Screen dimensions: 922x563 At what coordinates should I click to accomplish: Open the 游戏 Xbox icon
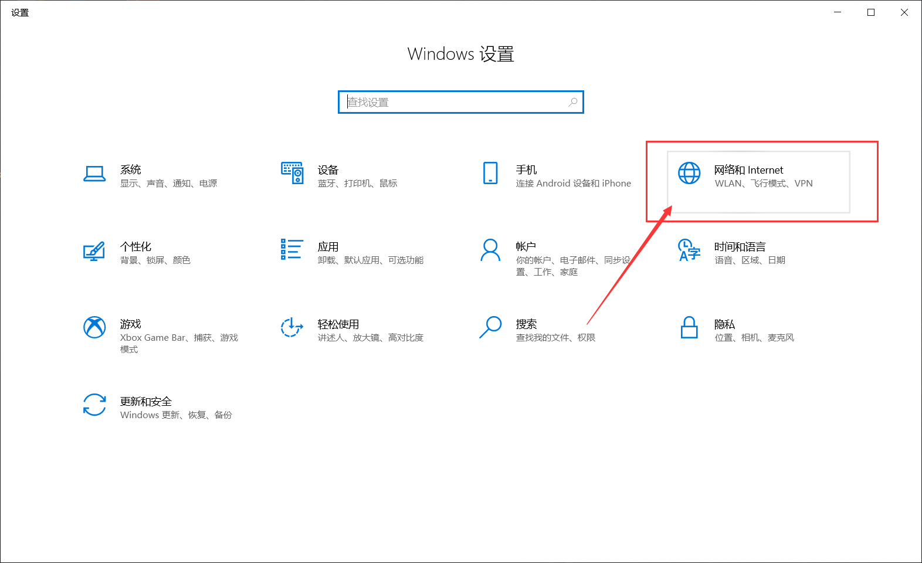tap(94, 327)
